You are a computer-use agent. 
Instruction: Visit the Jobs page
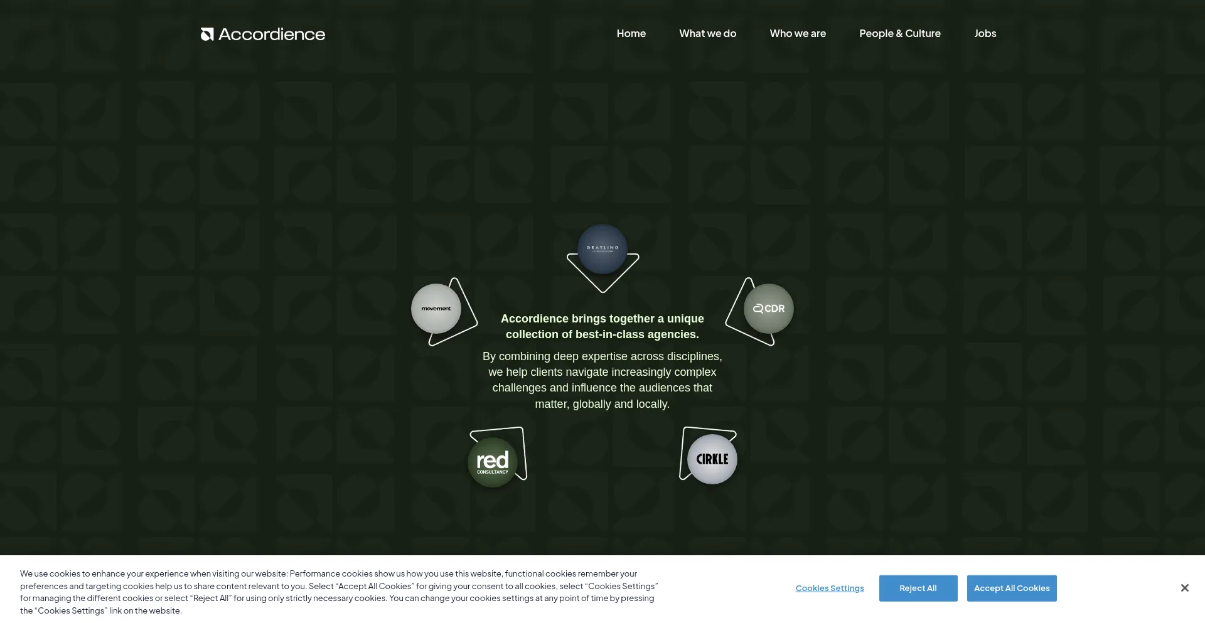click(985, 33)
